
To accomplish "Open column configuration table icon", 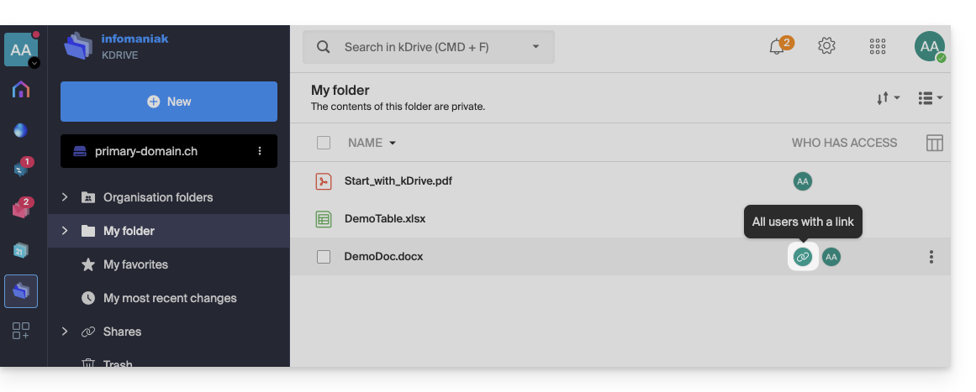I will tap(934, 143).
